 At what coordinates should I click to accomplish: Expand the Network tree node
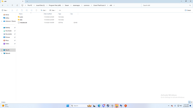(2, 53)
